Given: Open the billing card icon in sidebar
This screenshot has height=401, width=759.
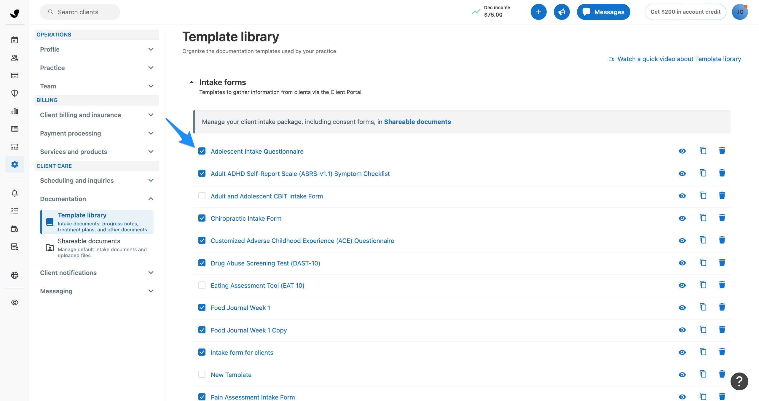Looking at the screenshot, I should [x=15, y=75].
